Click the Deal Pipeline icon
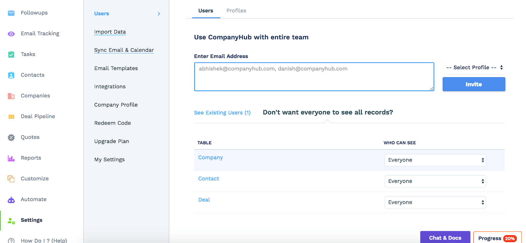The height and width of the screenshot is (243, 526). click(11, 117)
